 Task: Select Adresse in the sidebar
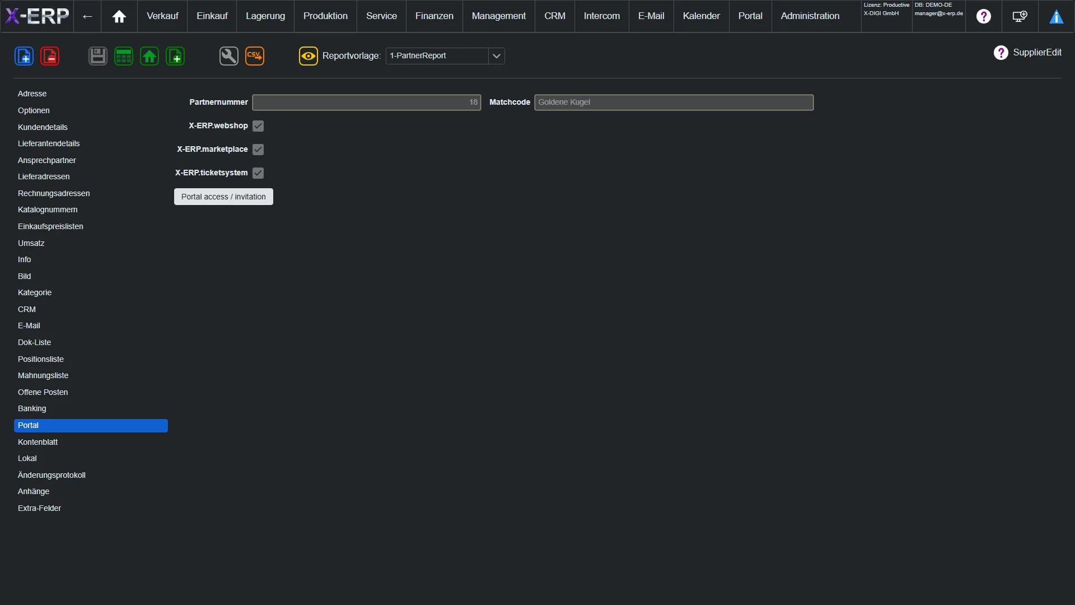[x=91, y=94]
